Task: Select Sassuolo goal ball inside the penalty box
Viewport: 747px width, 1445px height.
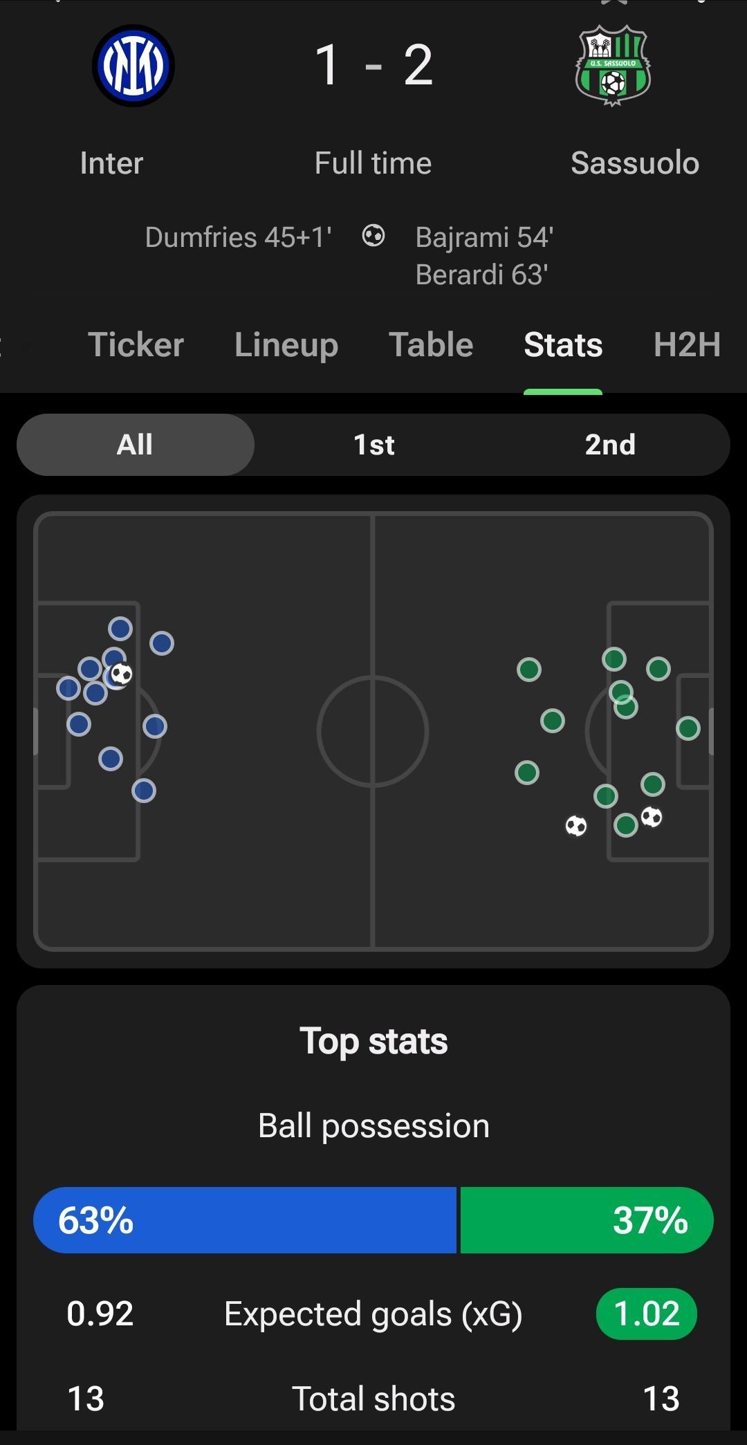Action: click(651, 817)
